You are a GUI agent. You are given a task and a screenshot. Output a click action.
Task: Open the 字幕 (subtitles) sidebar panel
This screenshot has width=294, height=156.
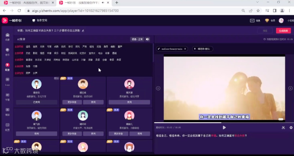(x=7, y=97)
